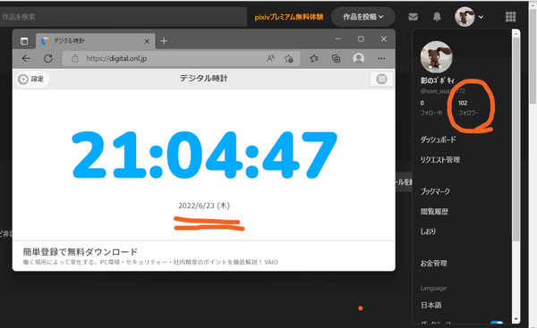Screen dimensions: 537x328
Task: Add page to favorites star icon
Action: 289,58
